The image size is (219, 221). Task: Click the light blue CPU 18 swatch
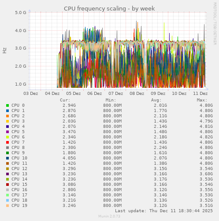coord(7,200)
